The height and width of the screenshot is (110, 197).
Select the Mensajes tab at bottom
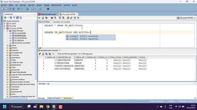(41, 98)
